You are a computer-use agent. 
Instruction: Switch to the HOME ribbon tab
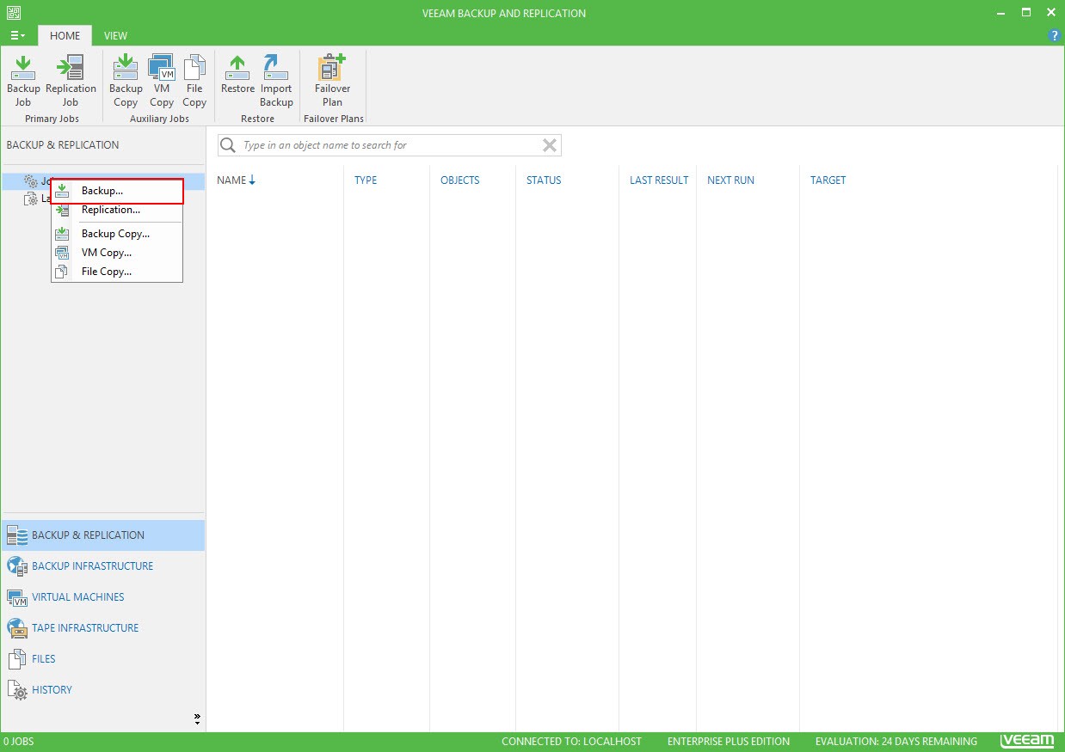[x=65, y=36]
